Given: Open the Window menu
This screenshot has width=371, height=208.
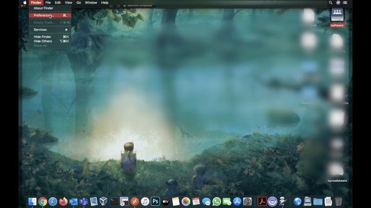Looking at the screenshot, I should click(x=91, y=2).
